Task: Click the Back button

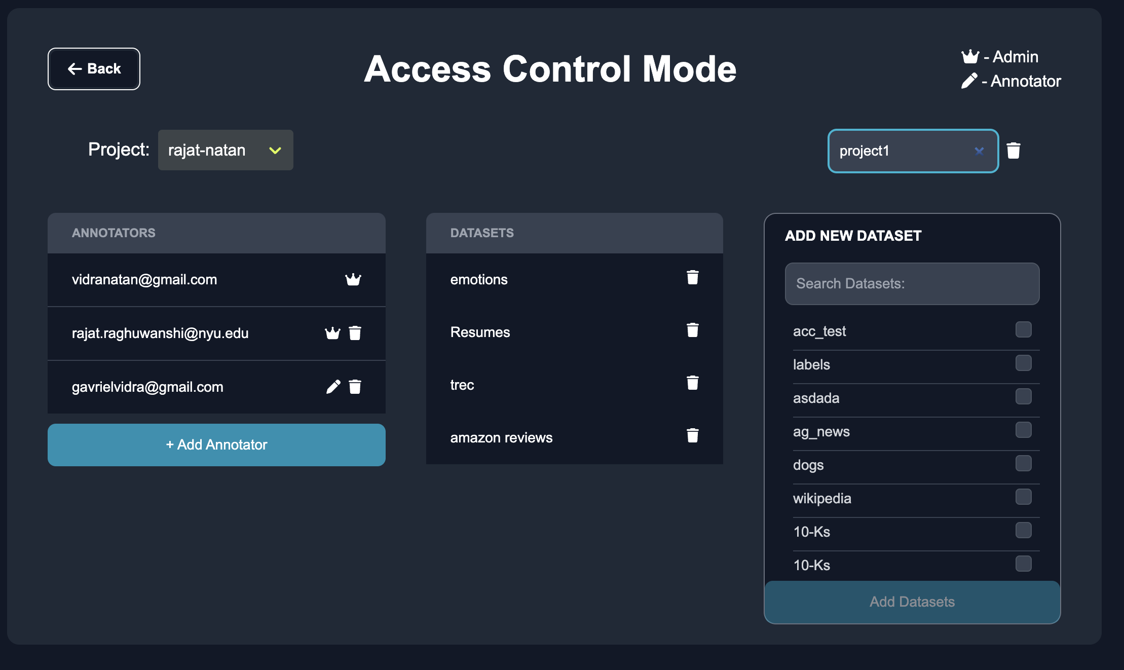Action: 94,69
